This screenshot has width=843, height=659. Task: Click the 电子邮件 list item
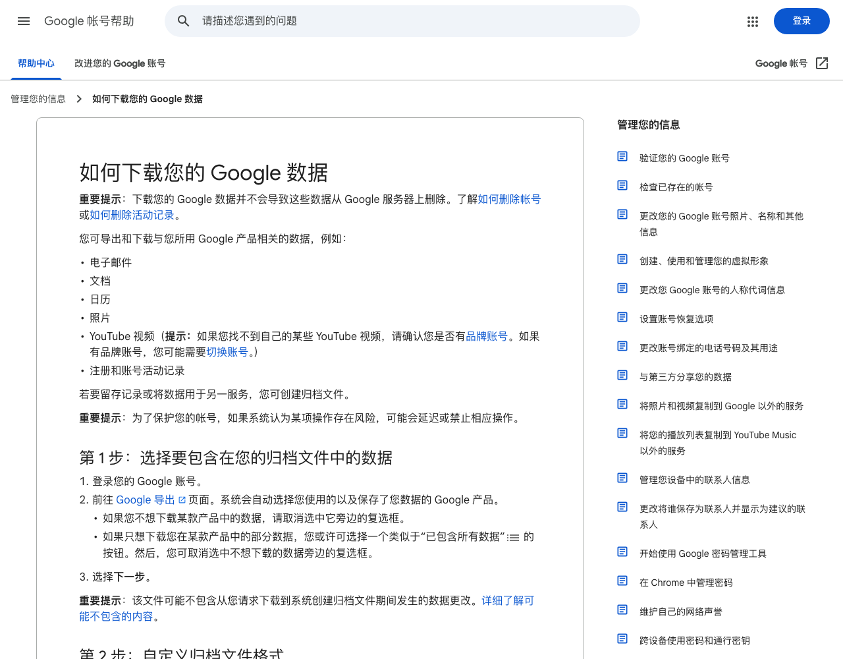(x=111, y=262)
